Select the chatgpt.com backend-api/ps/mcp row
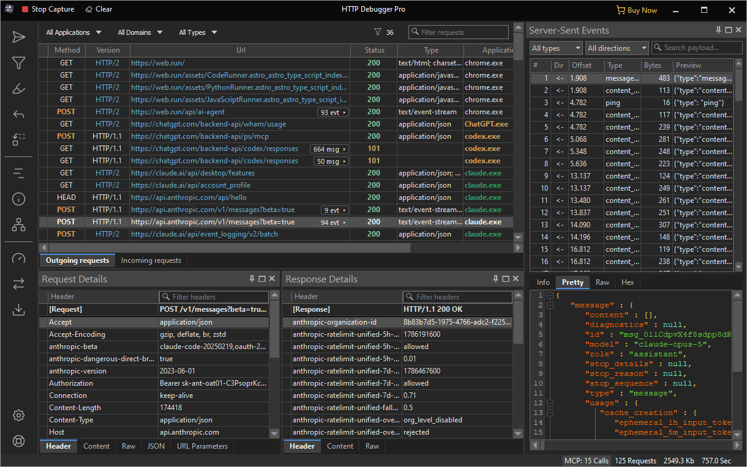The width and height of the screenshot is (747, 467). coord(276,137)
